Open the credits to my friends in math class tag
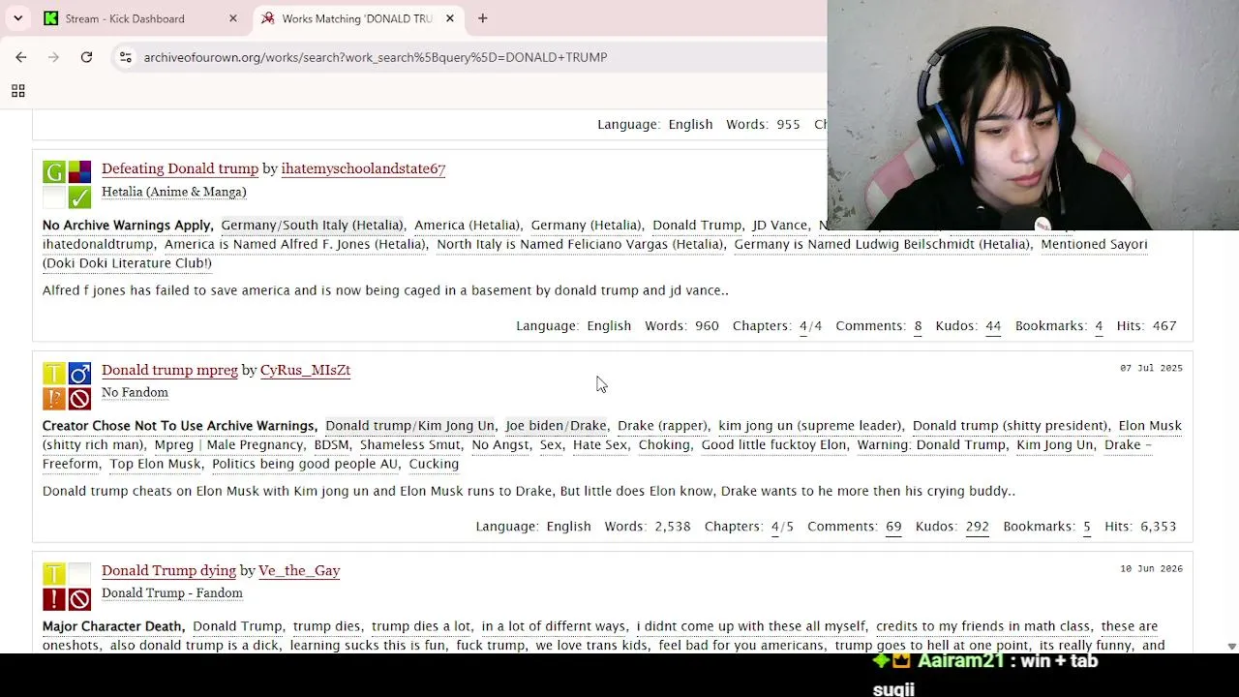This screenshot has height=697, width=1239. click(x=983, y=626)
